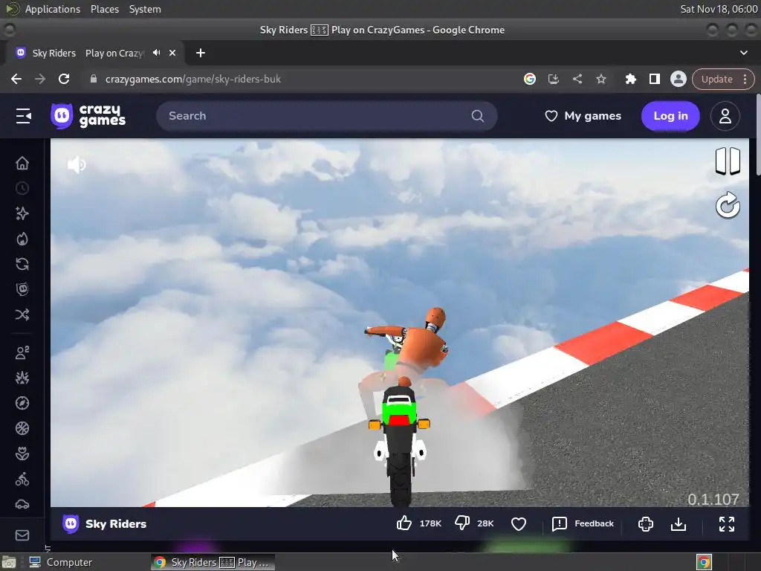Viewport: 761px width, 571px height.
Task: Open New games sparkle icon in sidebar
Action: (x=22, y=213)
